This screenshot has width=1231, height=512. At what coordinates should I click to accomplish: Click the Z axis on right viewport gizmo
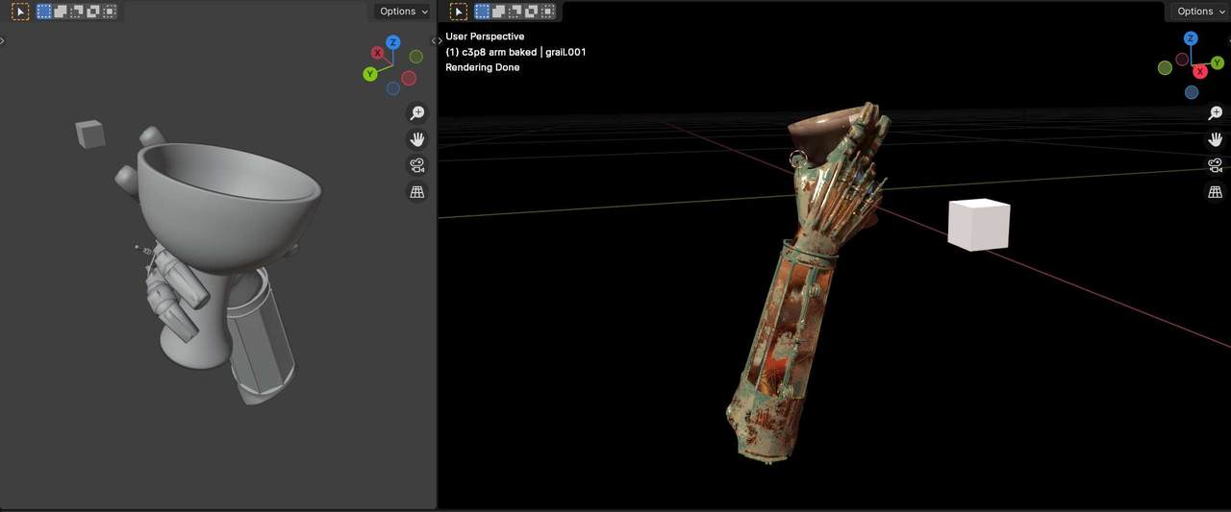(1191, 38)
